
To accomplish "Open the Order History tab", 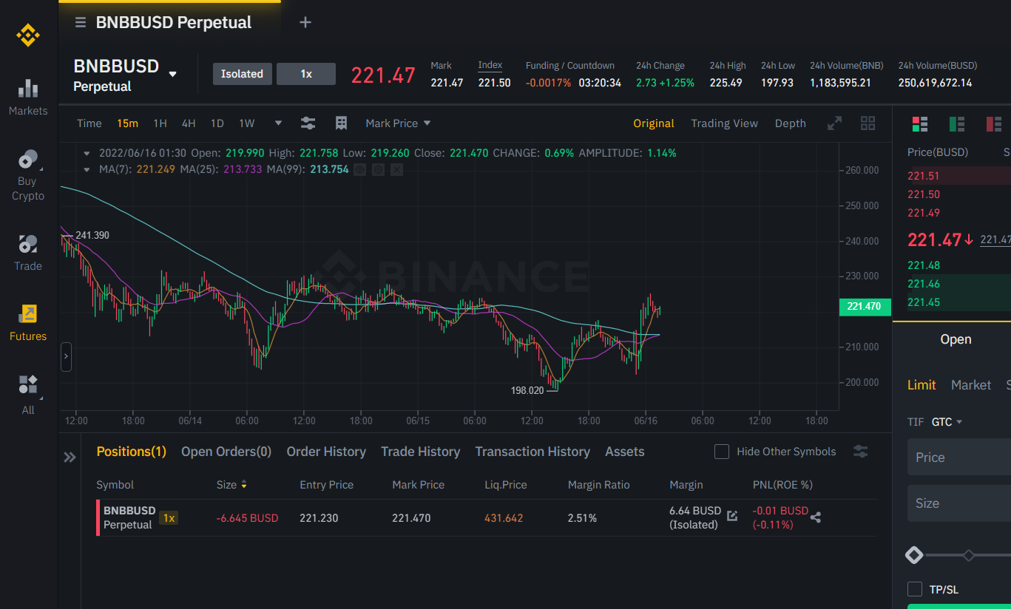I will click(326, 452).
